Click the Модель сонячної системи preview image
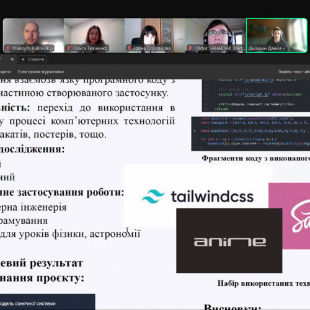This screenshot has width=310, height=310. point(48,302)
